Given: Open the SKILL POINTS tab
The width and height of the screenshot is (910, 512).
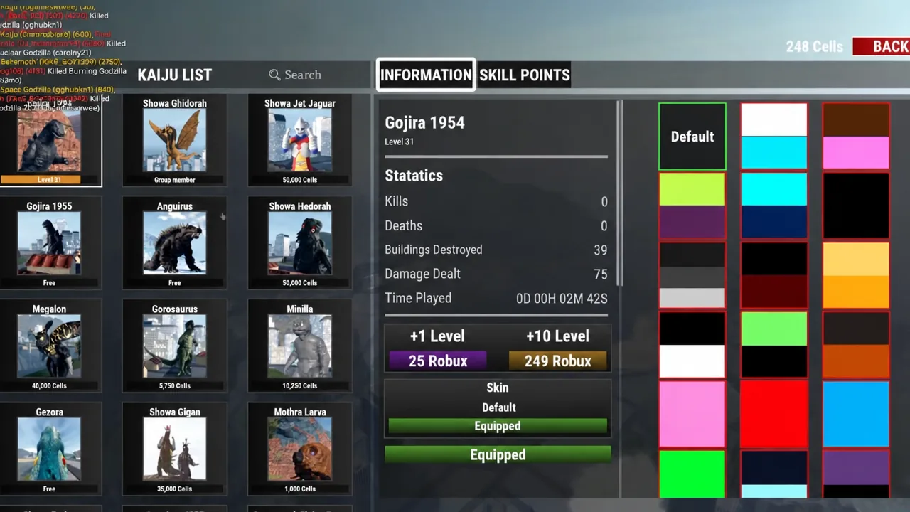Looking at the screenshot, I should tap(525, 75).
